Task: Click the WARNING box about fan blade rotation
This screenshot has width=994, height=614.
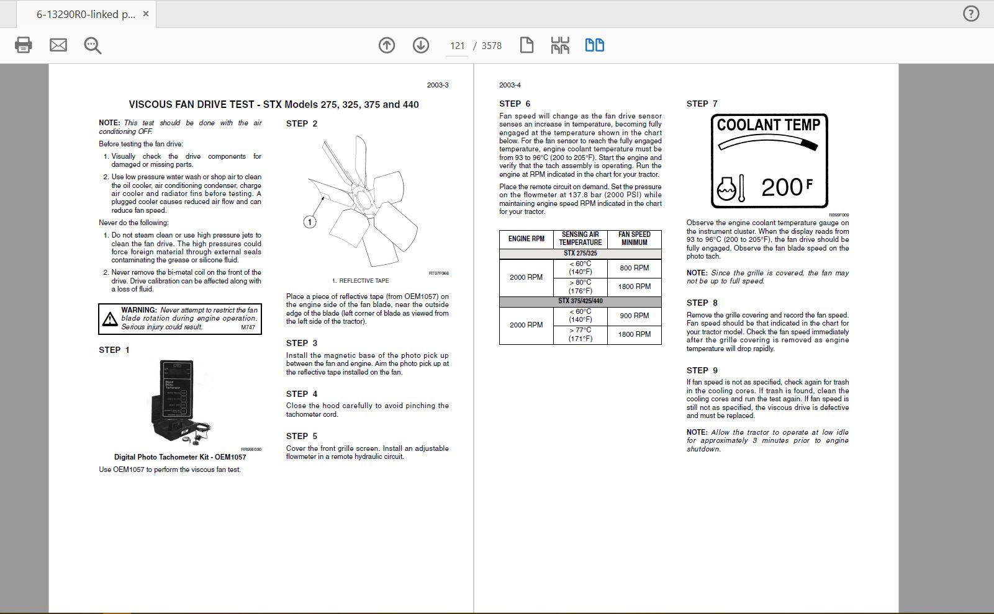Action: 180,319
